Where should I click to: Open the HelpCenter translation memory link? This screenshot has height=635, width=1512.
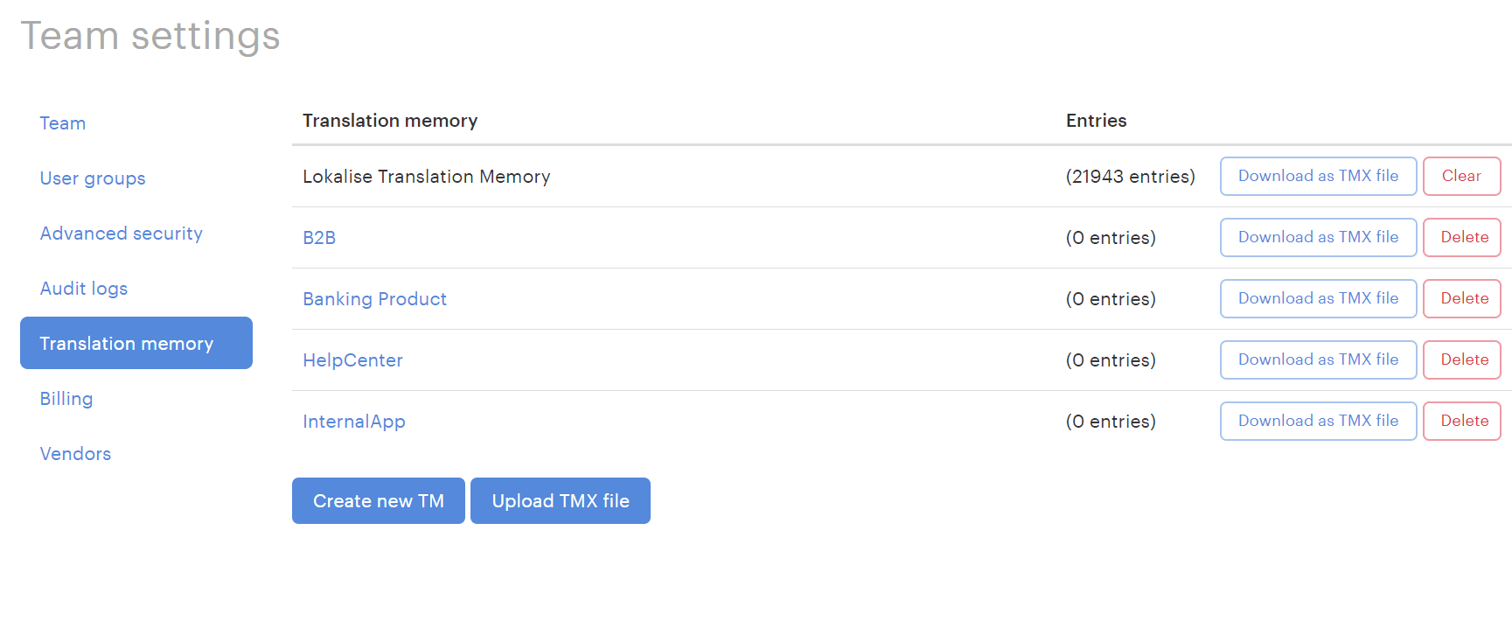point(352,360)
